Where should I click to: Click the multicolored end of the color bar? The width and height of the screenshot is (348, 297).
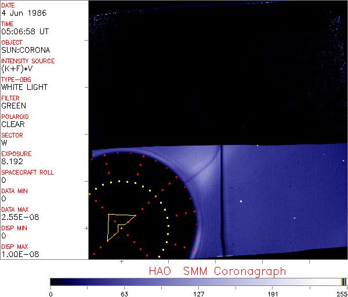pos(343,281)
